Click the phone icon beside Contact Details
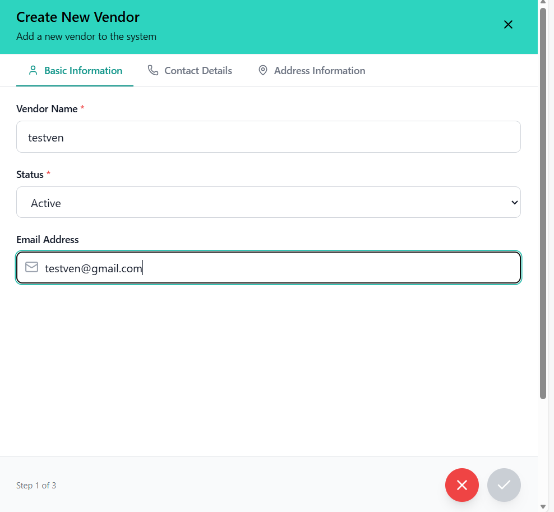Screen dimensions: 554x512 (153, 70)
